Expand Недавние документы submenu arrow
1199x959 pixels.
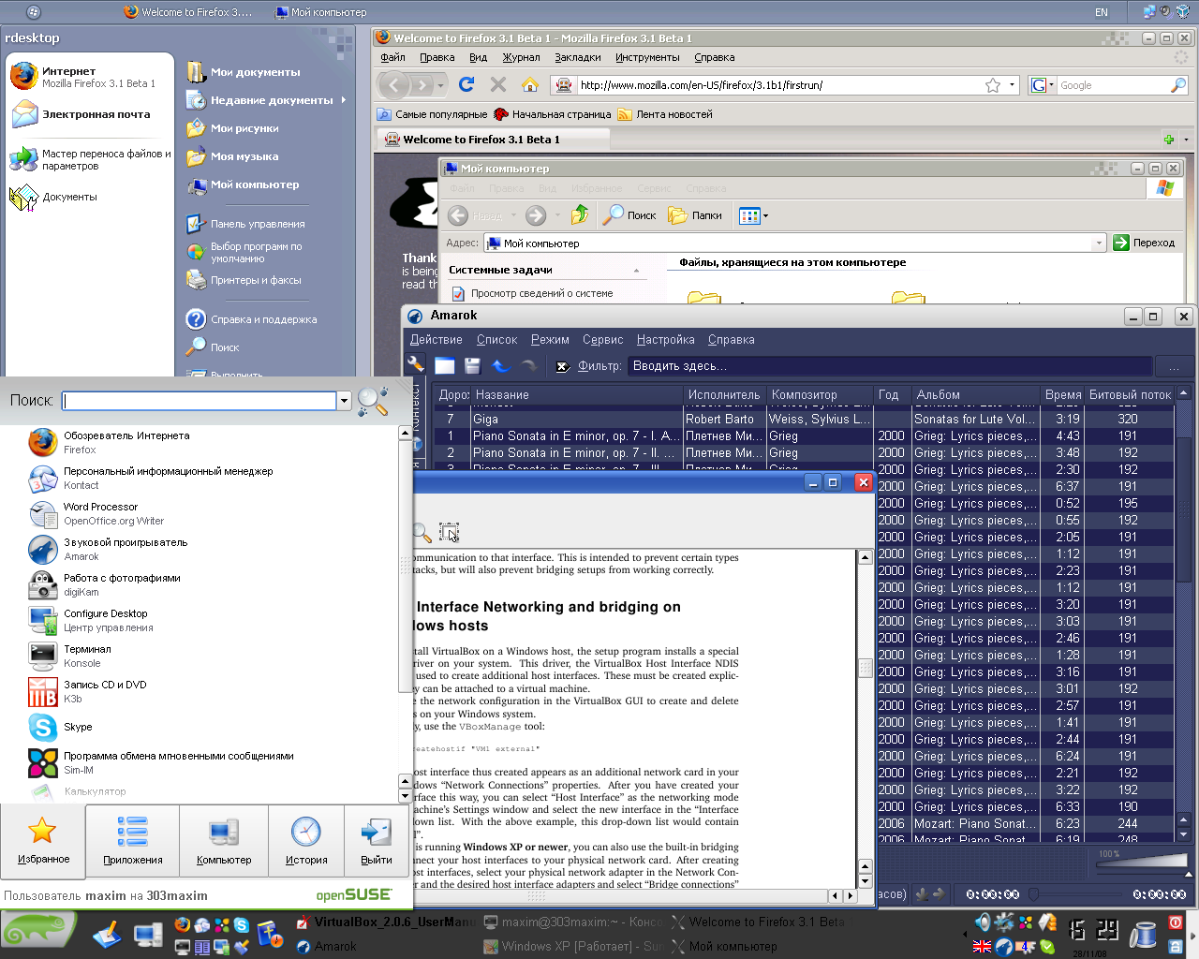coord(344,100)
